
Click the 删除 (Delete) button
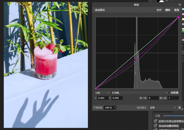[x=168, y=10]
